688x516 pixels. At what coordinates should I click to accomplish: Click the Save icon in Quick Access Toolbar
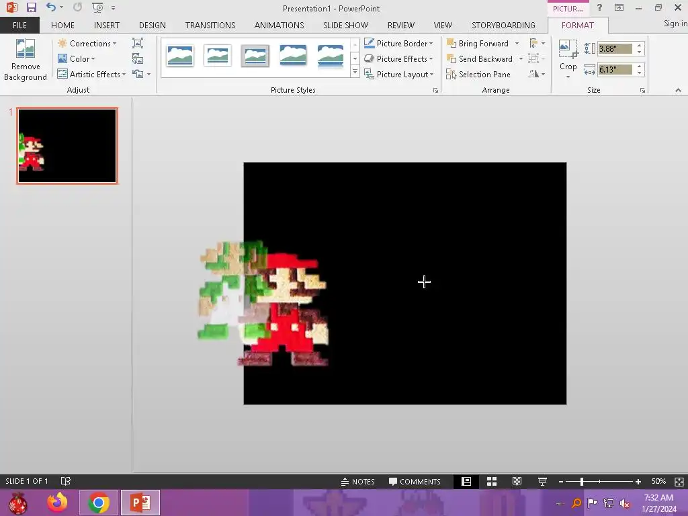coord(31,7)
